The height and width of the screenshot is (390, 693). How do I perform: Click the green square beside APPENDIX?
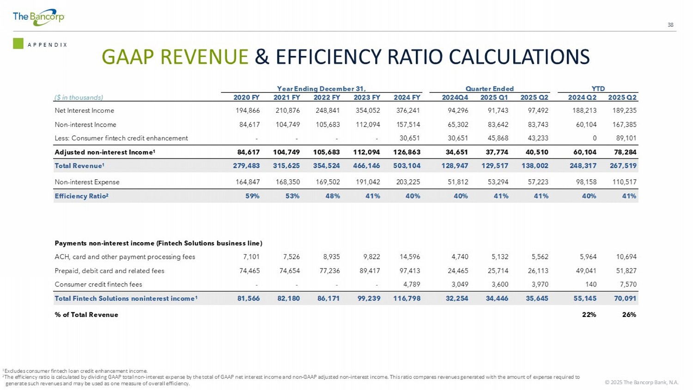pyautogui.click(x=18, y=43)
